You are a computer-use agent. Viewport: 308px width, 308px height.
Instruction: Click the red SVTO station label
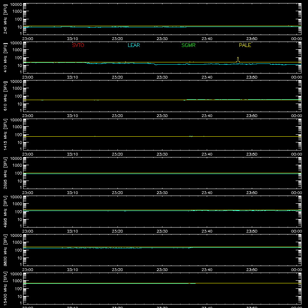click(78, 45)
